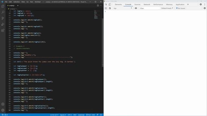This screenshot has width=207, height=116.
Task: Switch to the Application tab
Action: click(180, 5)
